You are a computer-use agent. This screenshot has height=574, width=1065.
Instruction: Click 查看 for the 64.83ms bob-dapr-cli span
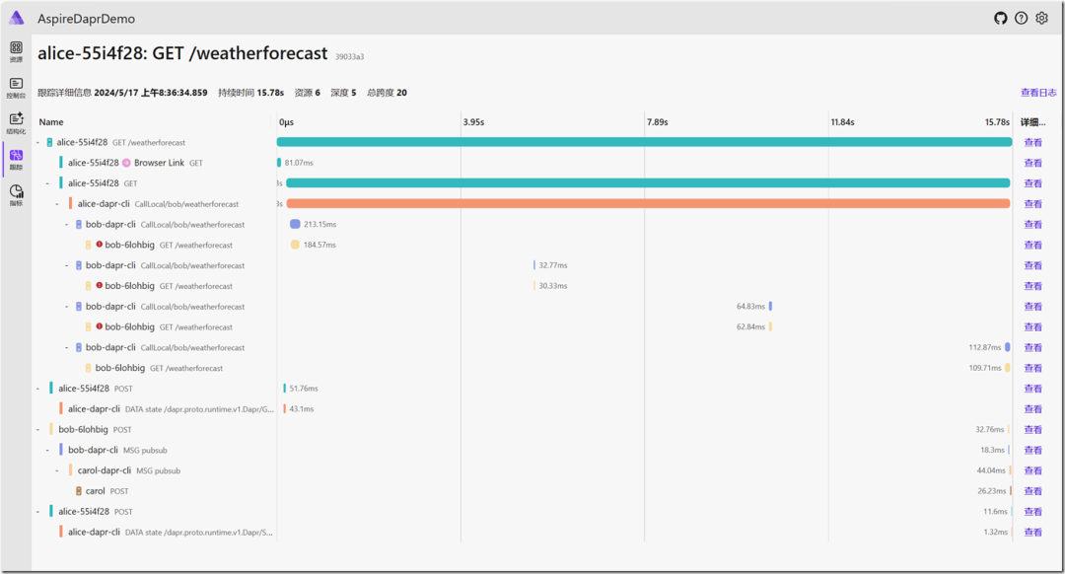pyautogui.click(x=1033, y=307)
